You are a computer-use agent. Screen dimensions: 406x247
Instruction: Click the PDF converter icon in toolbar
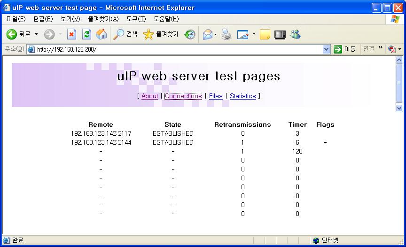pos(392,49)
